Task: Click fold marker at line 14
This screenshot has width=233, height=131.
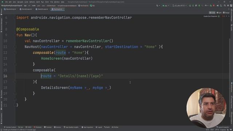Action: [x=15, y=64]
